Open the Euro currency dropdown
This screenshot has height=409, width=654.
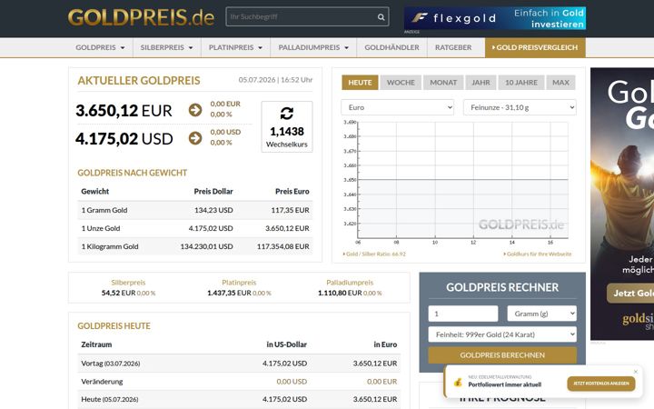398,107
